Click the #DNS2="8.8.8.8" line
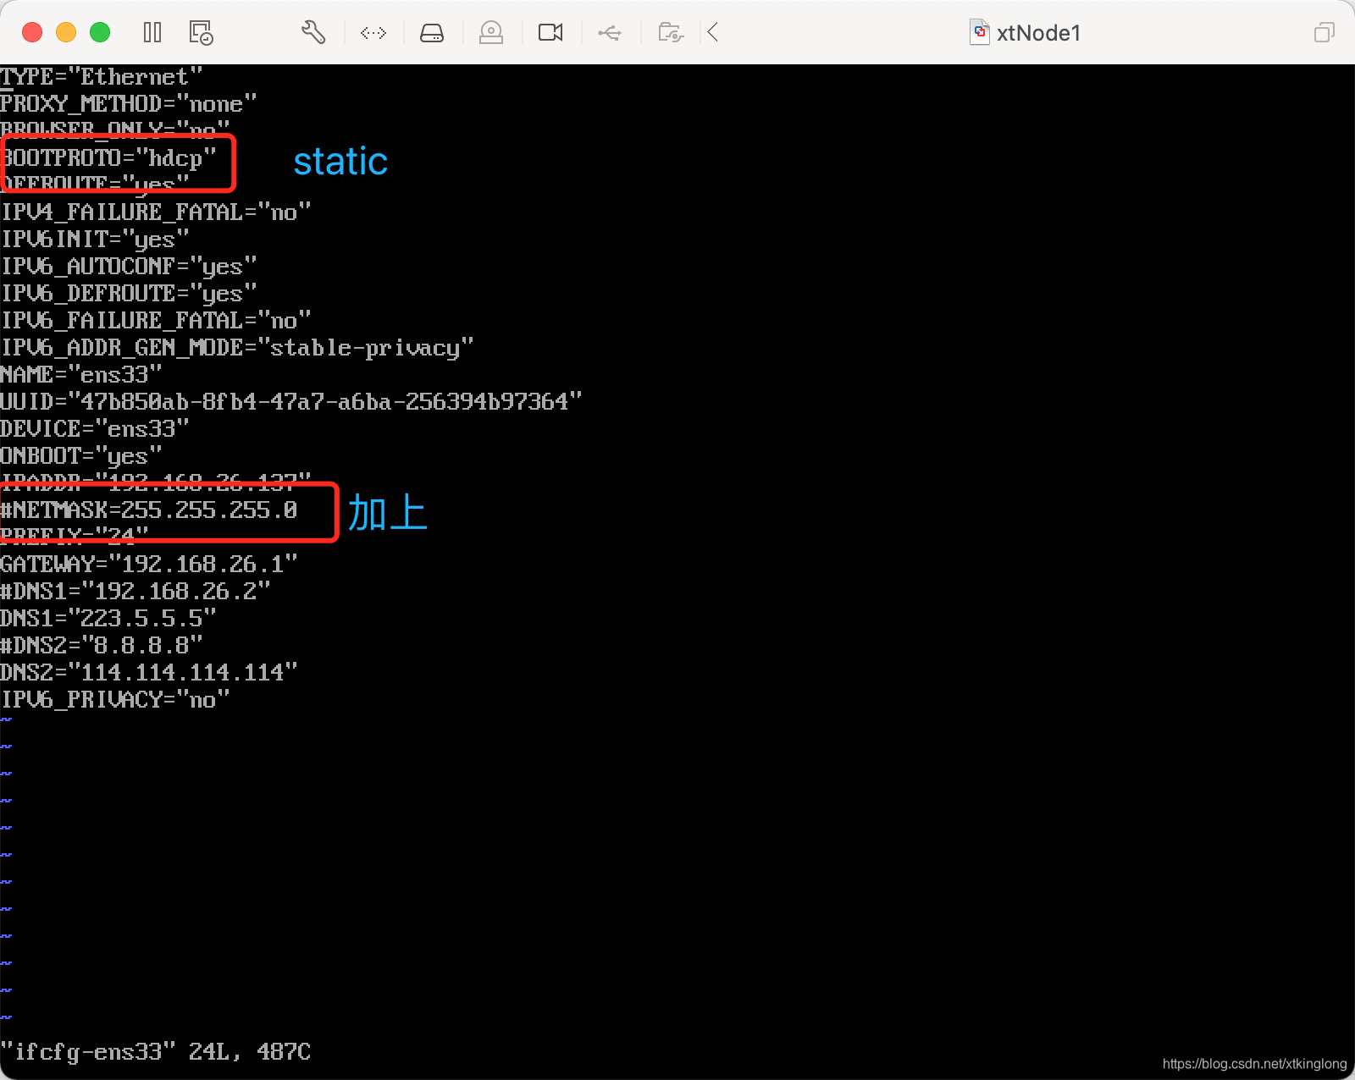The width and height of the screenshot is (1355, 1080). pos(102,646)
